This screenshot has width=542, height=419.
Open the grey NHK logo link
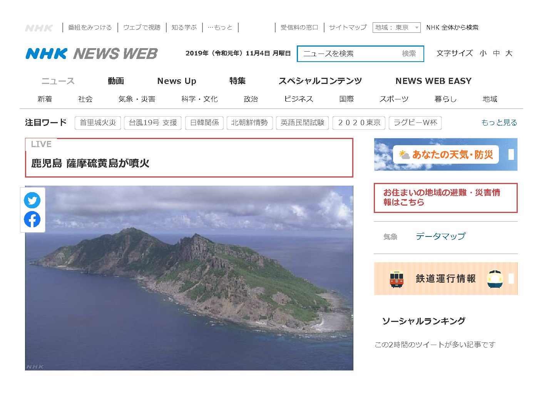point(39,28)
